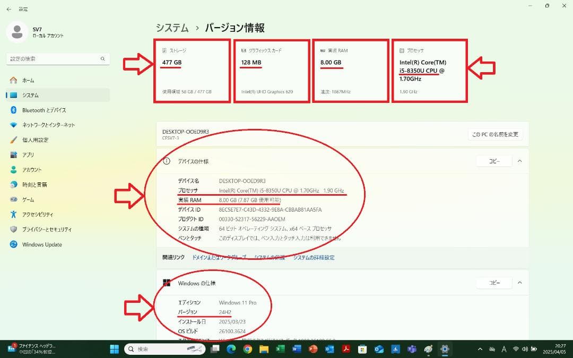Screen dimensions: 573x358
Task: Copy device specifications with コピー button
Action: 494,161
